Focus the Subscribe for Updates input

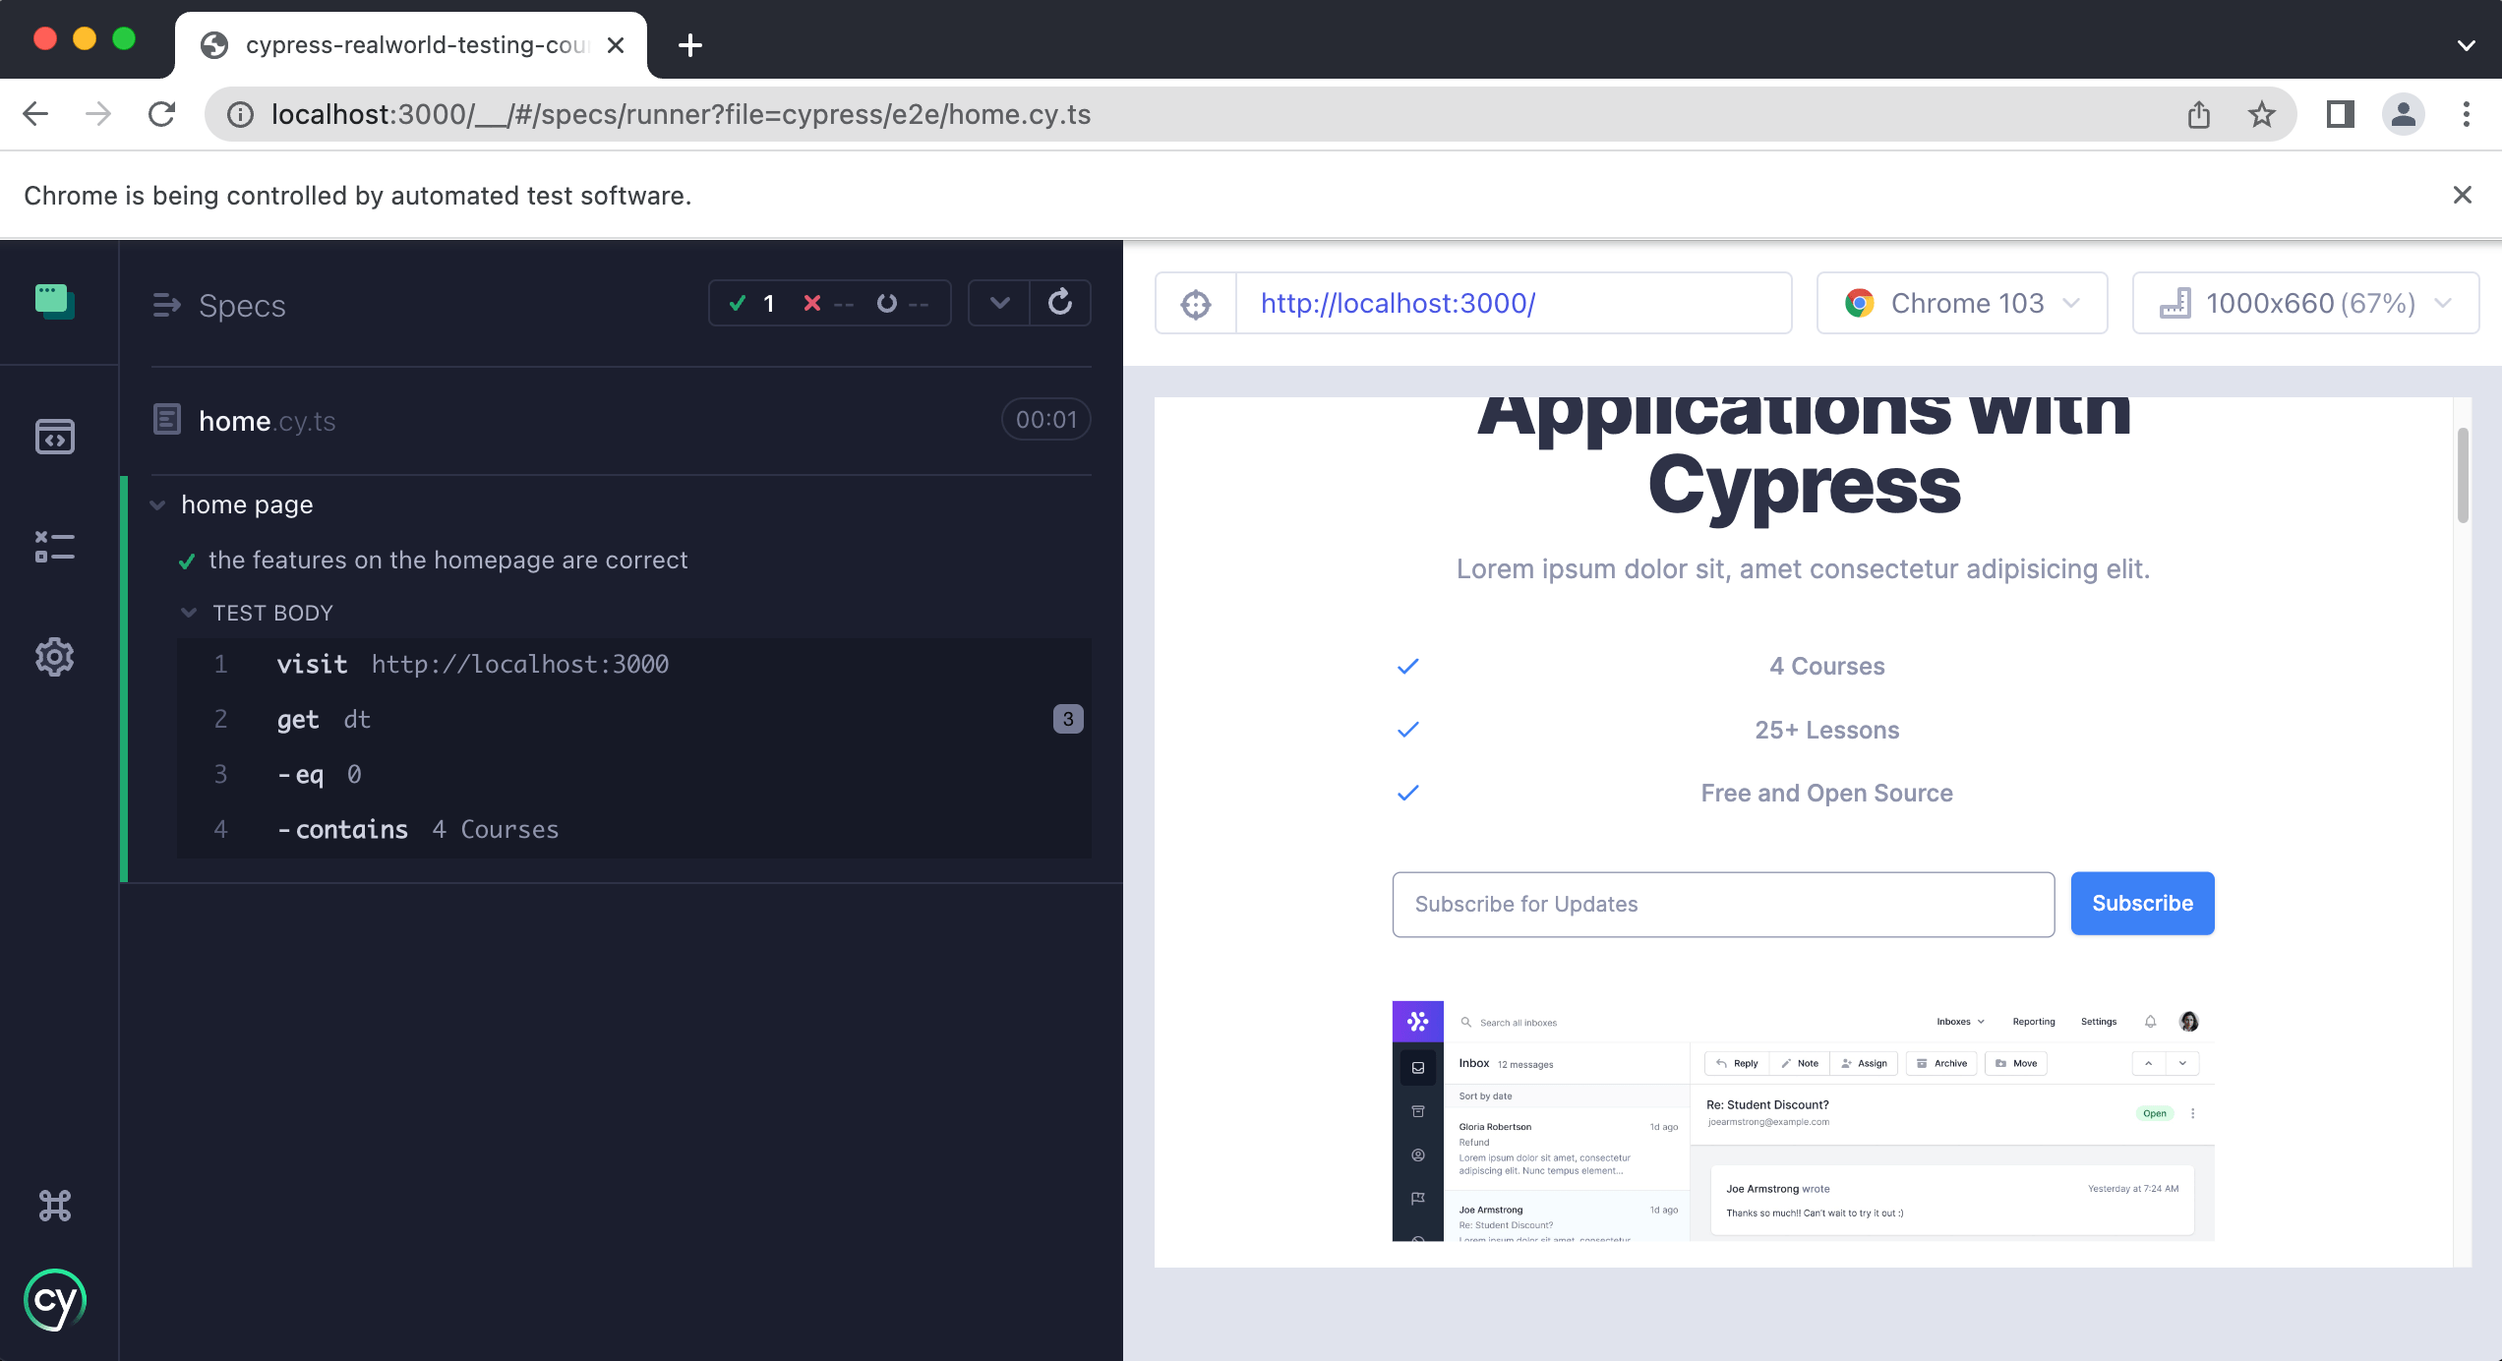(x=1723, y=905)
